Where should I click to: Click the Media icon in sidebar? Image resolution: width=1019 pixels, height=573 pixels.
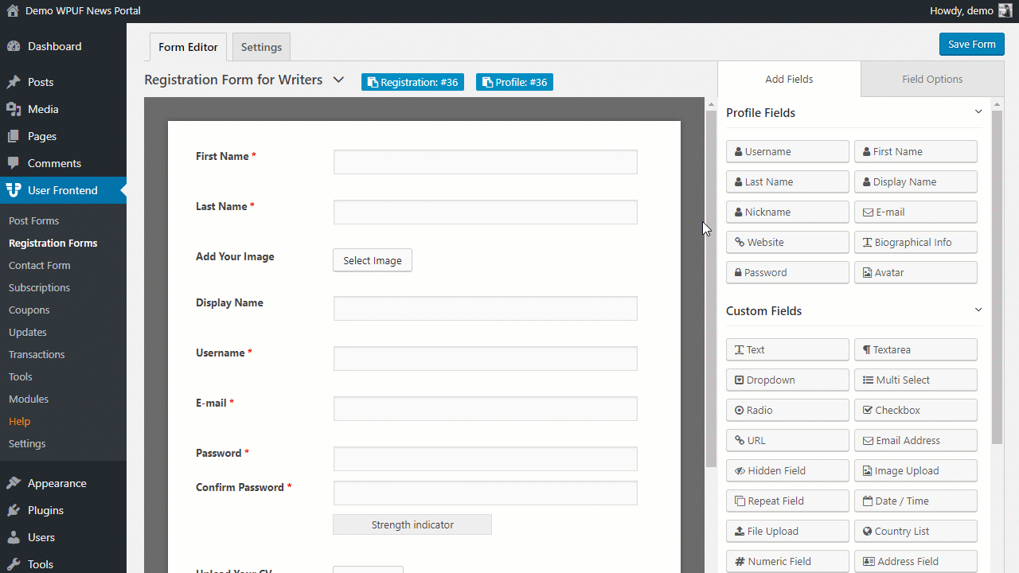[14, 109]
